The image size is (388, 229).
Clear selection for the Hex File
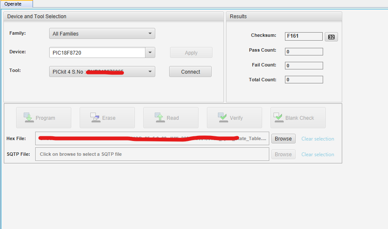(x=318, y=139)
